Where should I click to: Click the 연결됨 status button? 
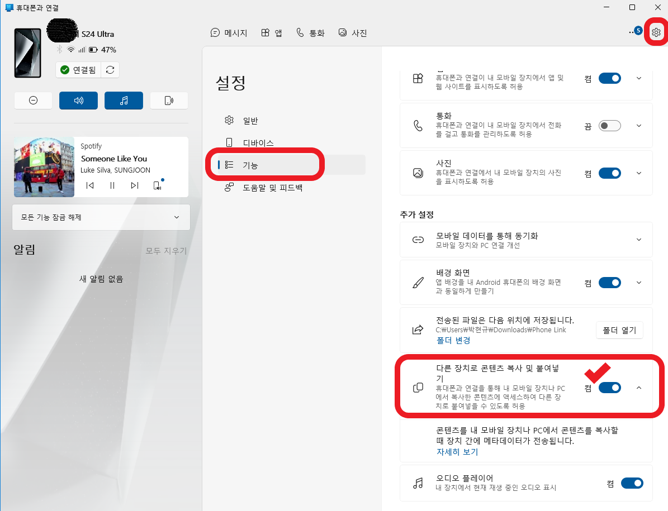[x=79, y=70]
